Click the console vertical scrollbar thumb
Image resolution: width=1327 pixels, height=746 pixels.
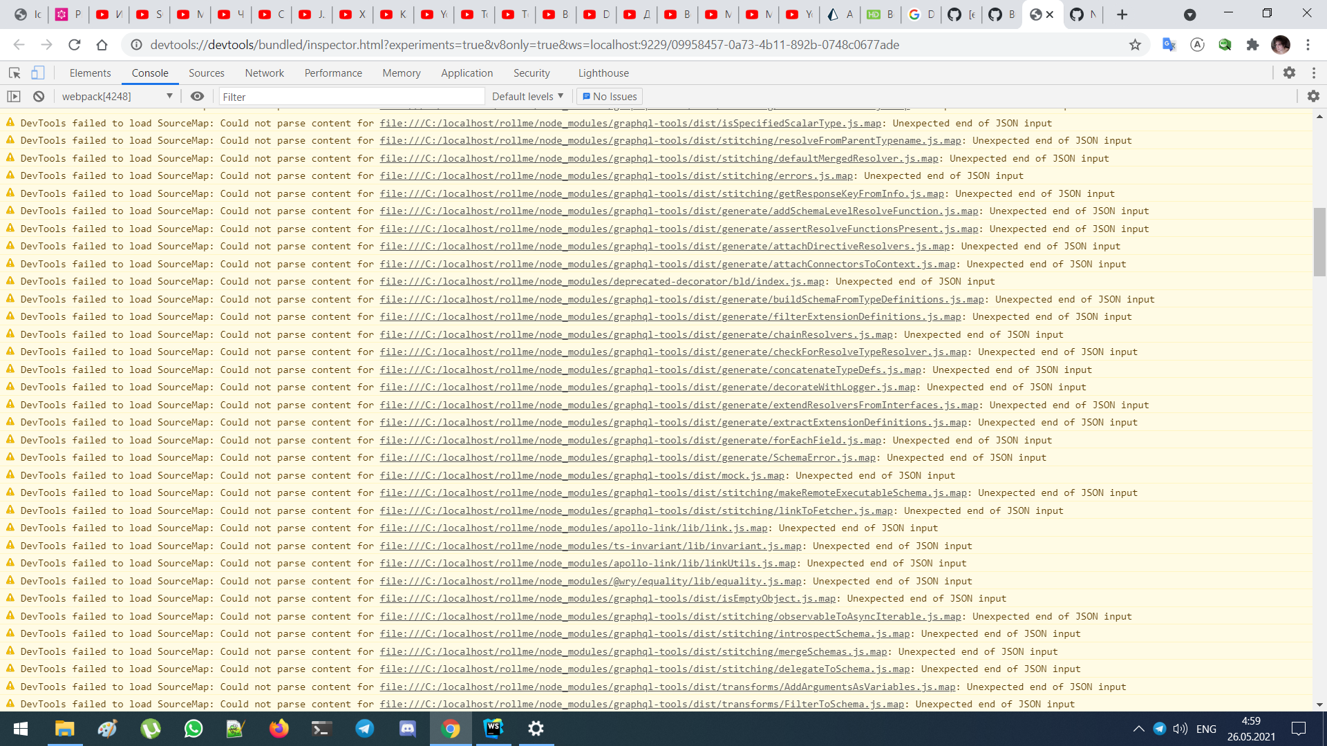[x=1319, y=241]
